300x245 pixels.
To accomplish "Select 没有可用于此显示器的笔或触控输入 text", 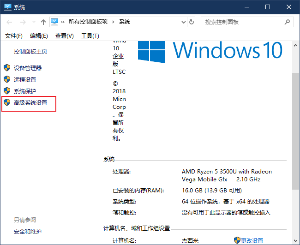I will click(226, 213).
